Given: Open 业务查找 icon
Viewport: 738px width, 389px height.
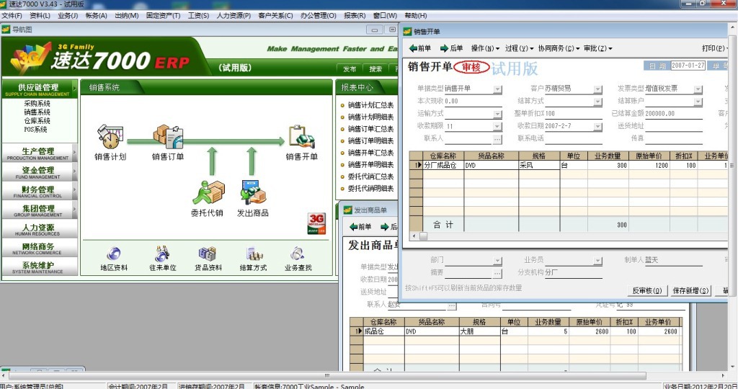Looking at the screenshot, I should (x=298, y=254).
